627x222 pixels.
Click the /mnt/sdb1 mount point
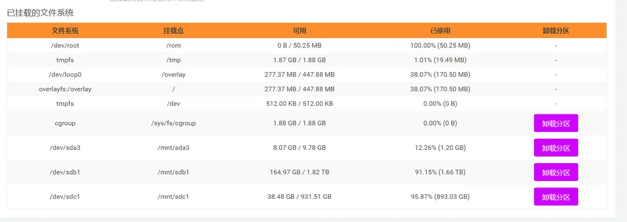(174, 172)
